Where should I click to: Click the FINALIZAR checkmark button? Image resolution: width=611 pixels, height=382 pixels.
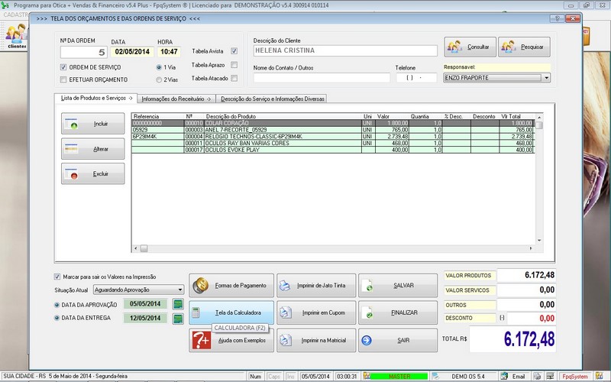399,313
